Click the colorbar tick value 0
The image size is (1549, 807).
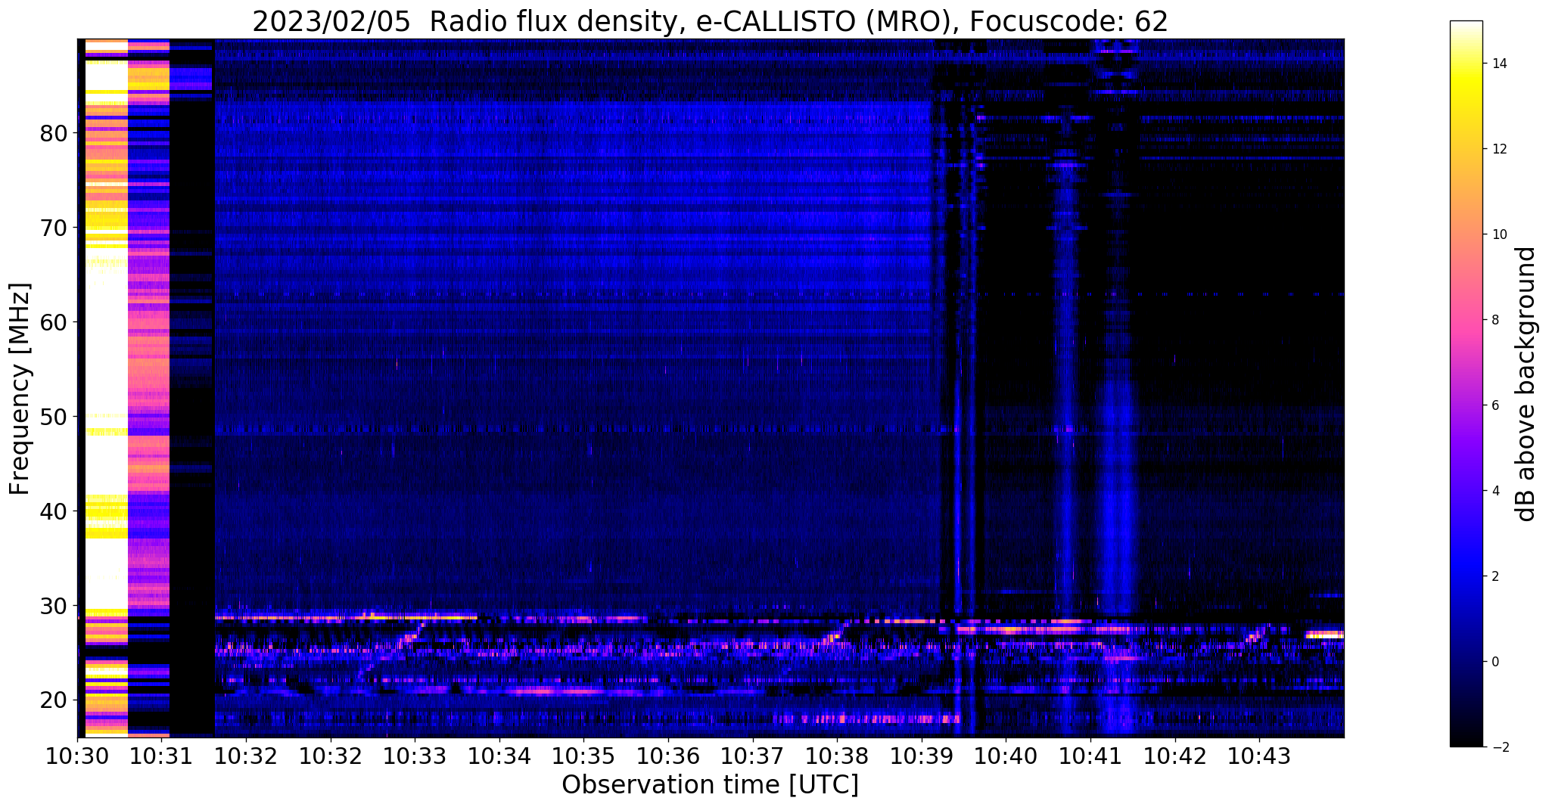click(x=1495, y=662)
